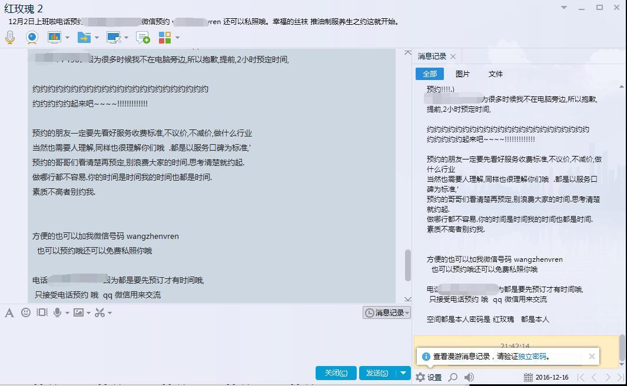The width and height of the screenshot is (627, 386).
Task: Click the scroll down arrow in chat
Action: (407, 299)
